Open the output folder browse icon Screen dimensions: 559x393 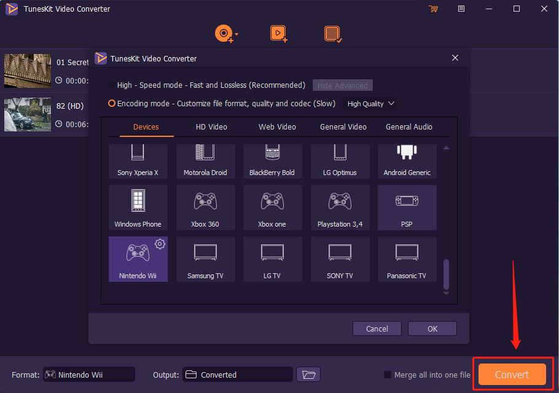click(308, 375)
